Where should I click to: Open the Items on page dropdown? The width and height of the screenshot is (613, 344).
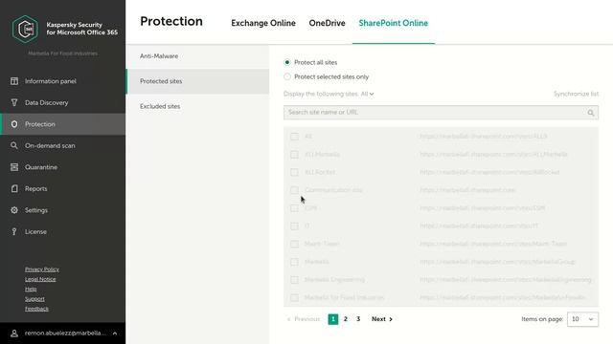point(582,319)
